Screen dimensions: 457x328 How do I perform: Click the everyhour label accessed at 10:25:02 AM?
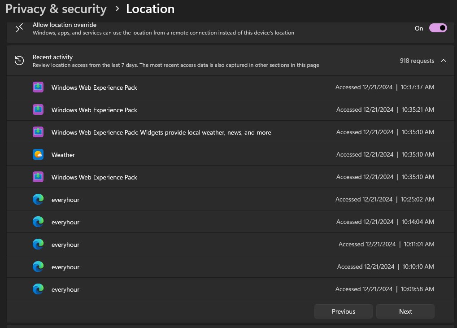(65, 200)
